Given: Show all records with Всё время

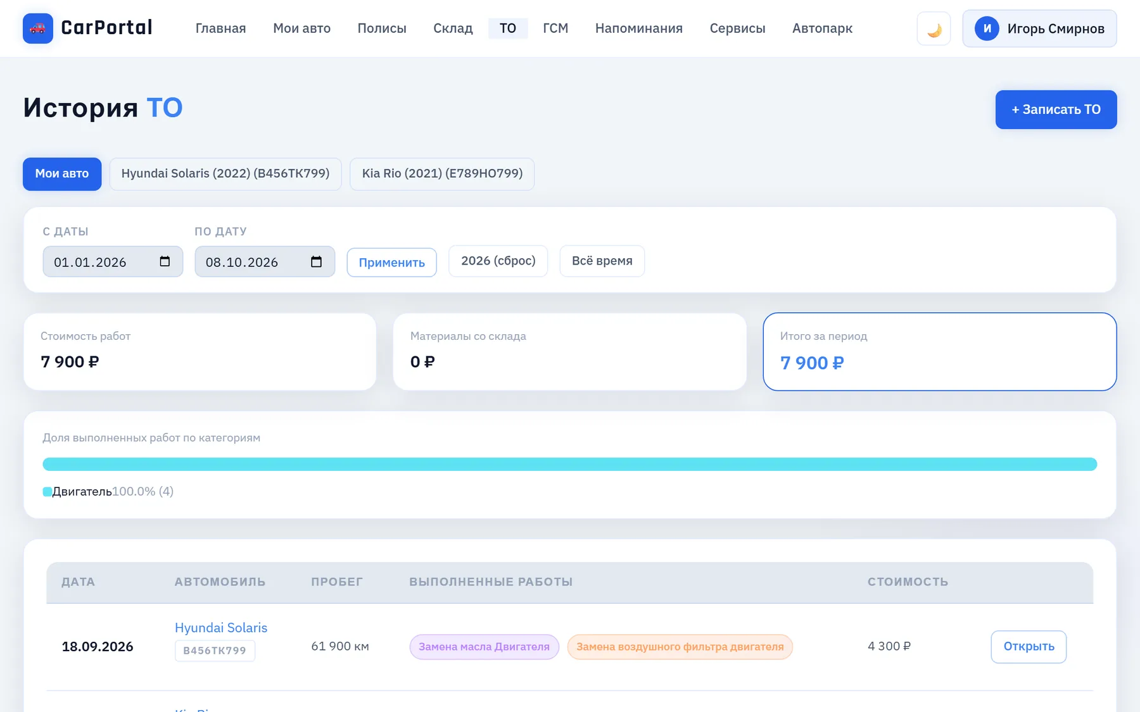Looking at the screenshot, I should 602,261.
